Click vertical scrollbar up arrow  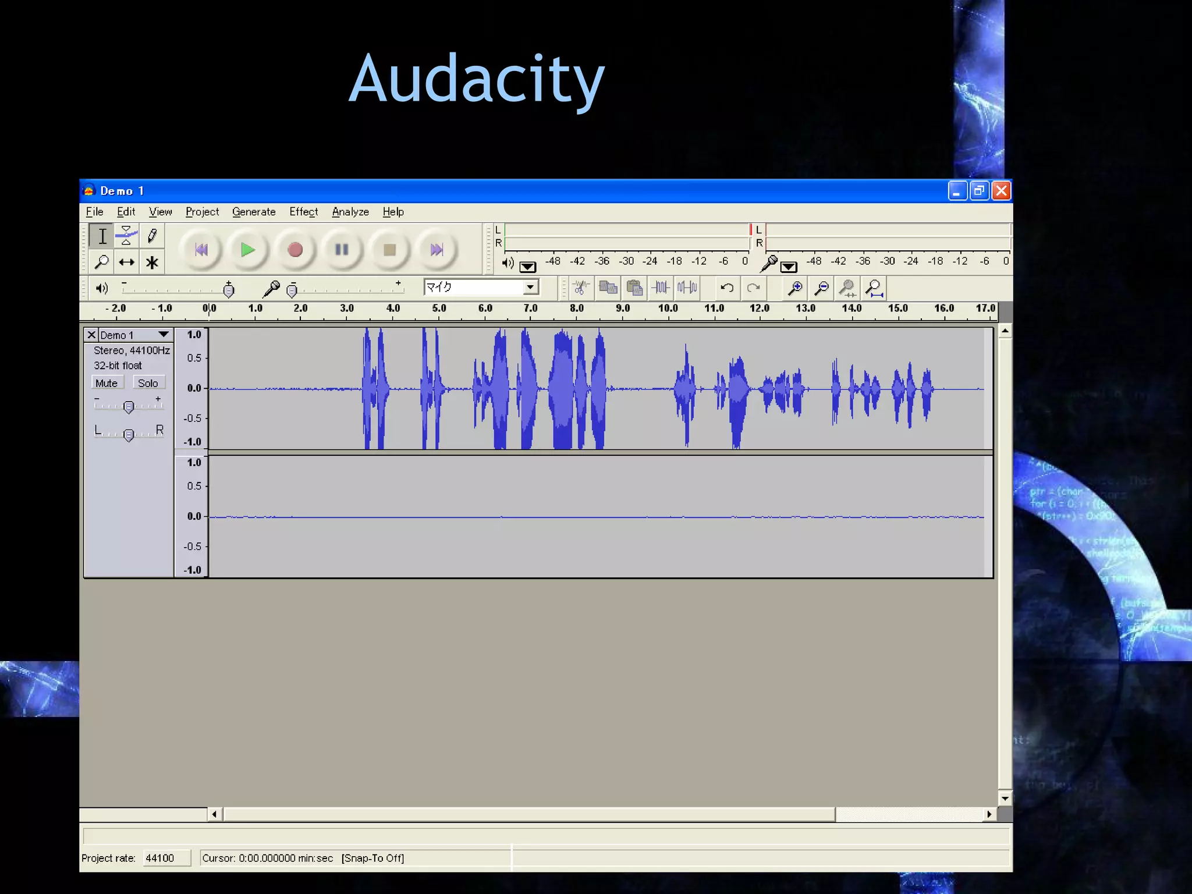(x=1005, y=331)
